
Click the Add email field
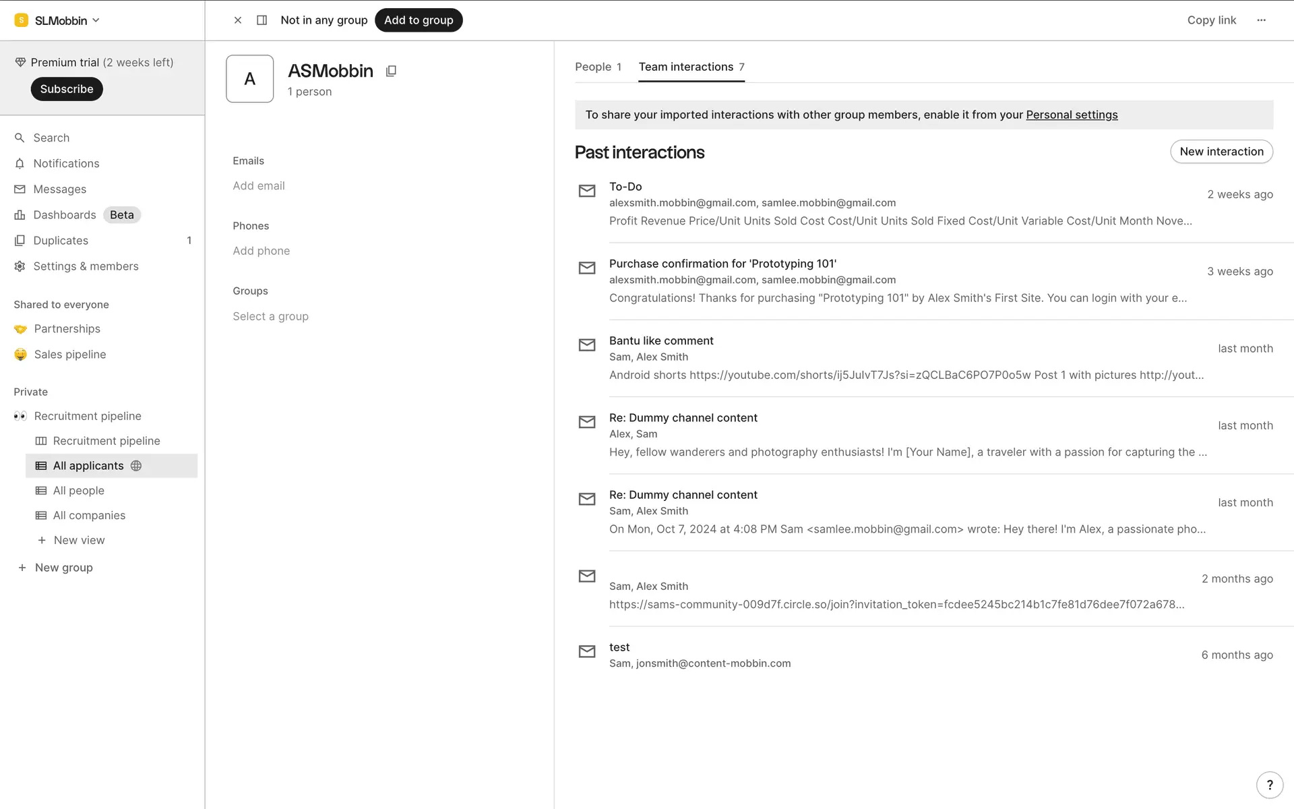(259, 185)
